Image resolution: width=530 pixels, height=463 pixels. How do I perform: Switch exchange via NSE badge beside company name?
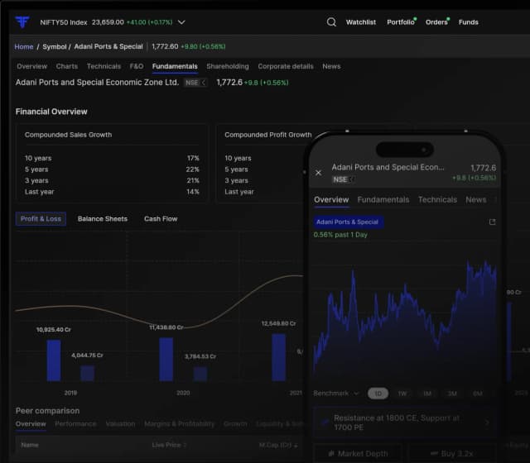click(195, 83)
